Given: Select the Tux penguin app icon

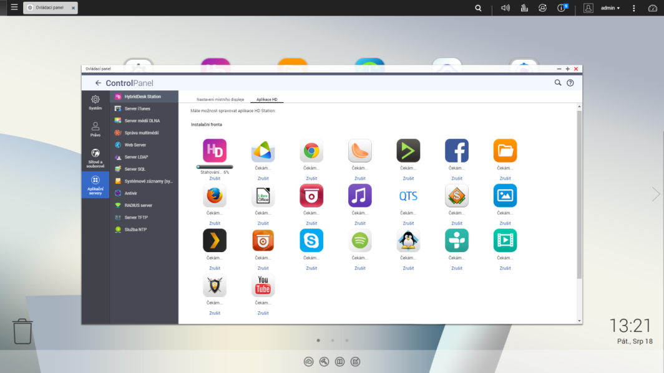Looking at the screenshot, I should tap(408, 240).
